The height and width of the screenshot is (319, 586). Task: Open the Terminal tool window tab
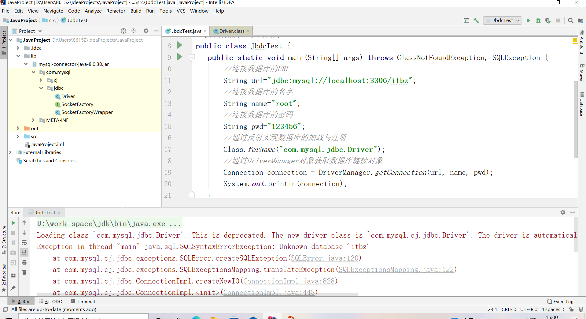(x=83, y=301)
